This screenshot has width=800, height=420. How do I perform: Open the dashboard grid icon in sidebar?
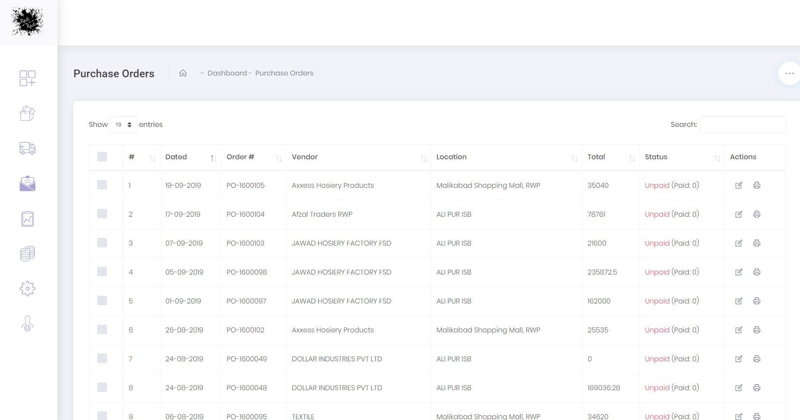[x=28, y=78]
